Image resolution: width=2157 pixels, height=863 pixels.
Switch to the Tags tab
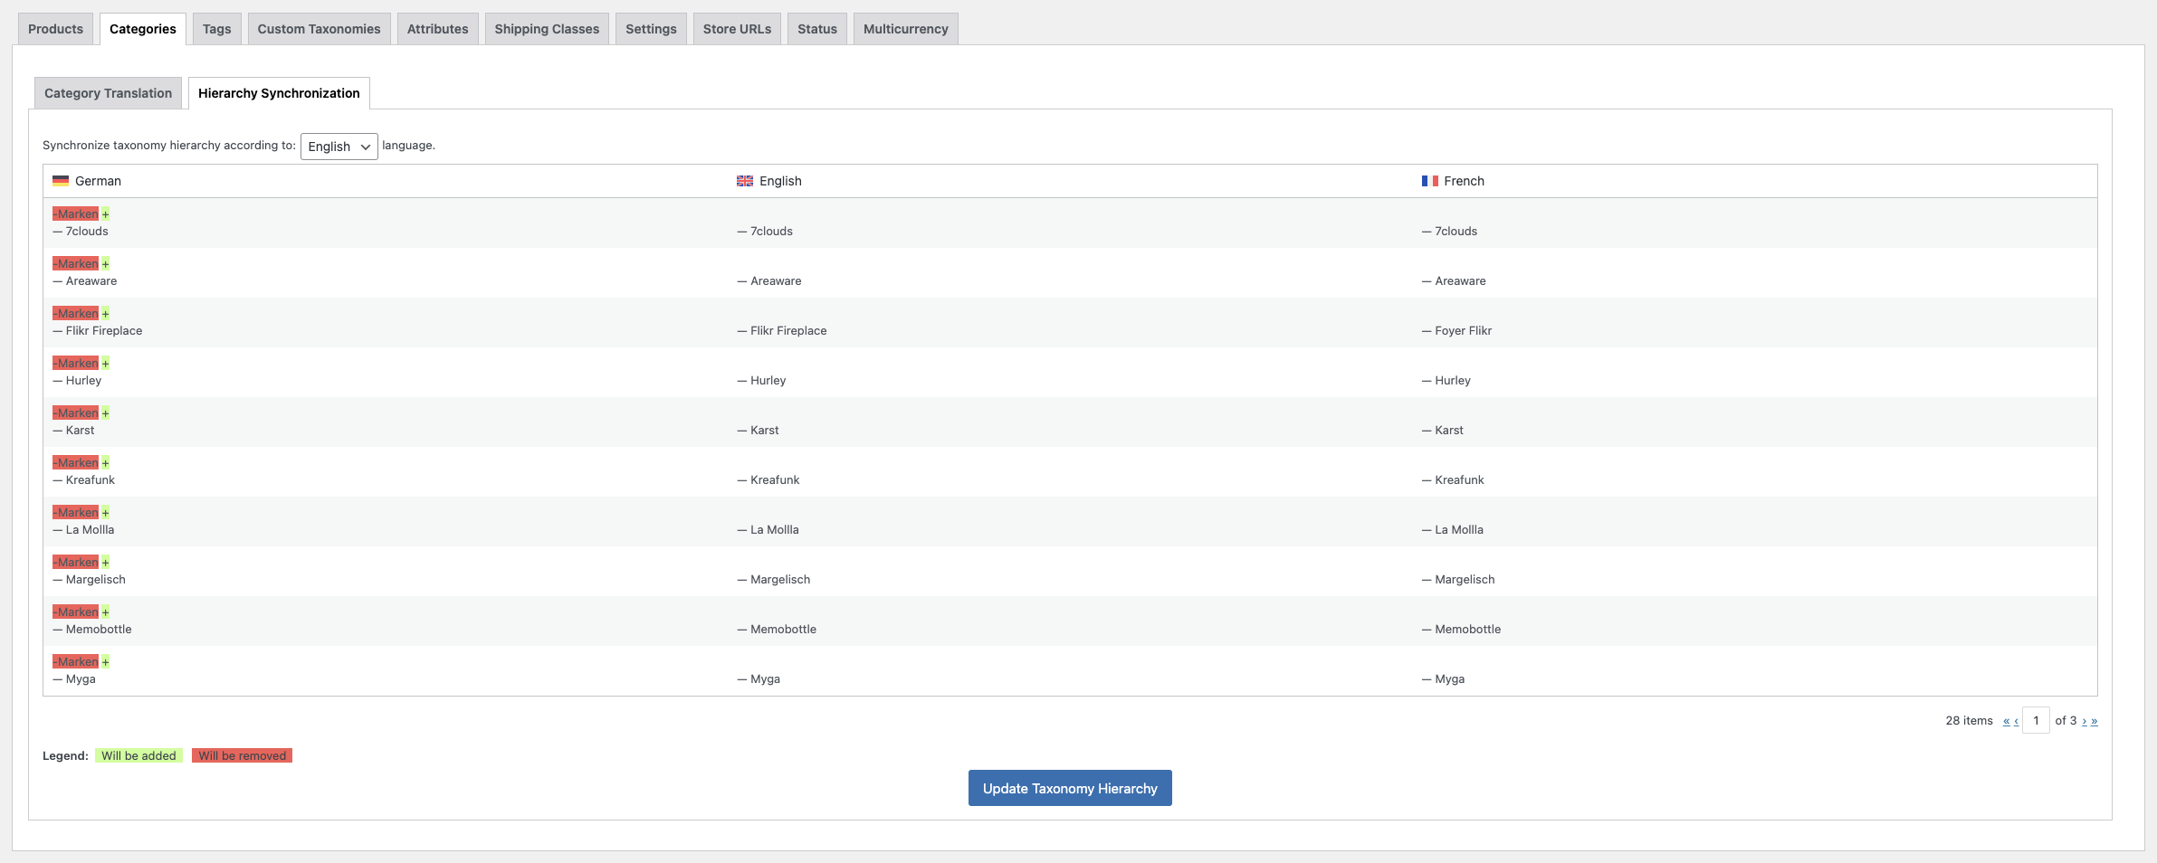tap(216, 29)
